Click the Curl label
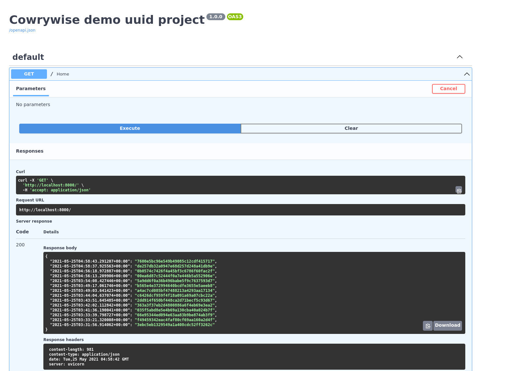This screenshot has height=371, width=508. point(20,172)
